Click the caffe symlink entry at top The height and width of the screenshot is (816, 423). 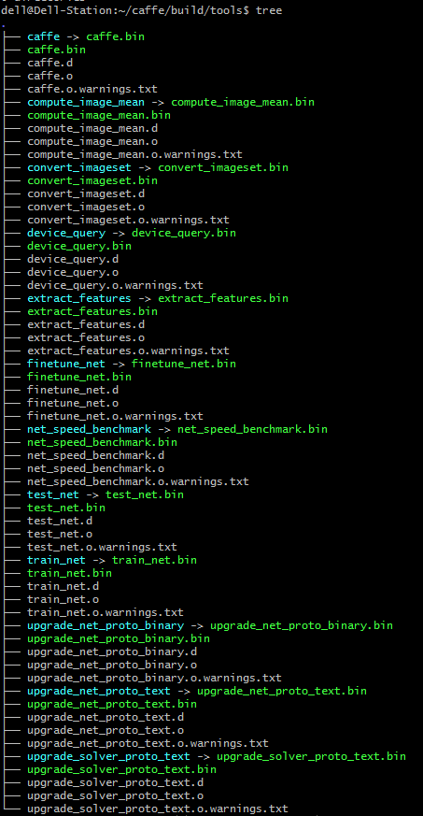(x=44, y=37)
